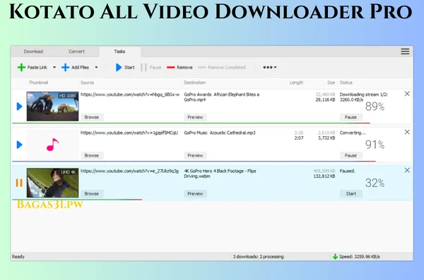Click the progress bar of the 32% task

[77, 200]
